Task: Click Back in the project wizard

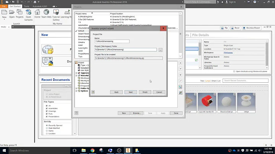Action: pos(116,92)
